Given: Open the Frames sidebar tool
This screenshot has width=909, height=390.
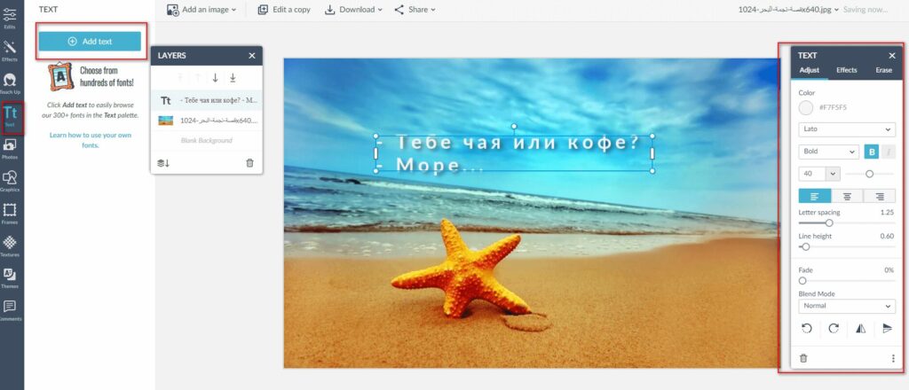Looking at the screenshot, I should click(x=10, y=213).
